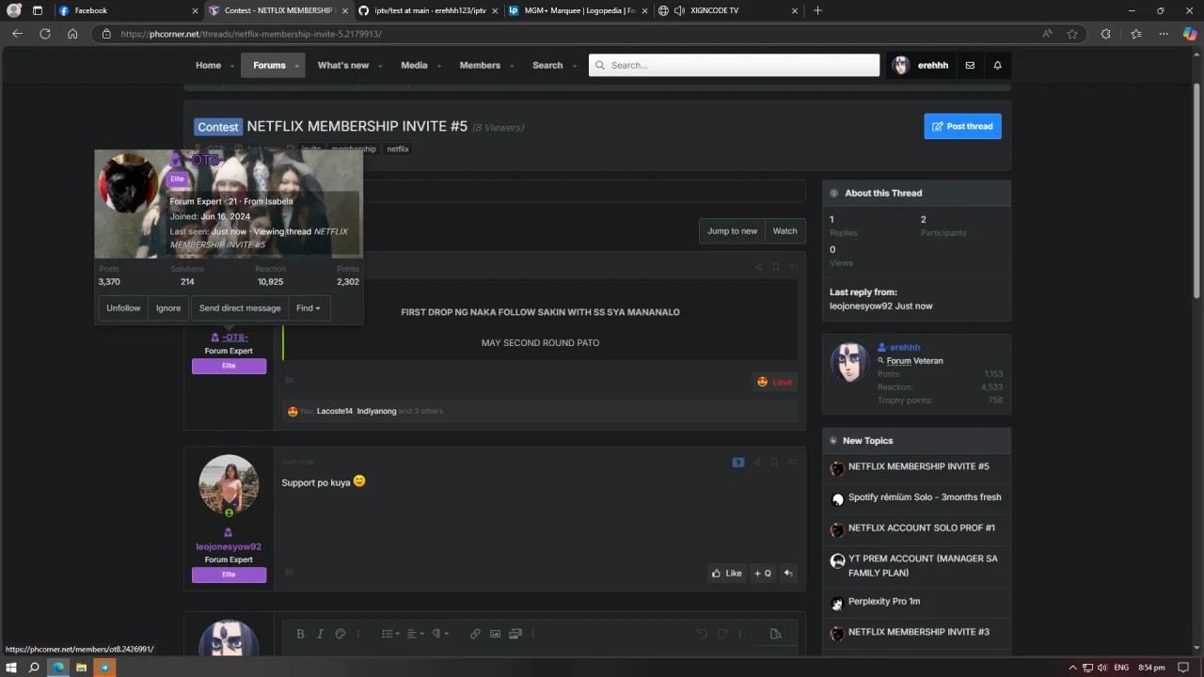1204x677 pixels.
Task: View leojonesyow92's profile avatar
Action: 229,485
